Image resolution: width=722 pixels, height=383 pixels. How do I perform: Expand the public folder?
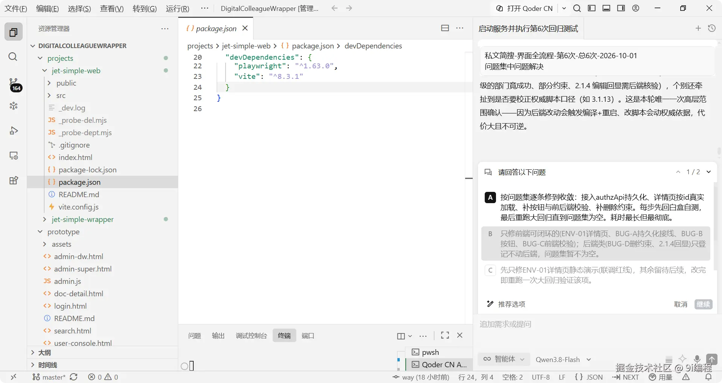tap(49, 83)
